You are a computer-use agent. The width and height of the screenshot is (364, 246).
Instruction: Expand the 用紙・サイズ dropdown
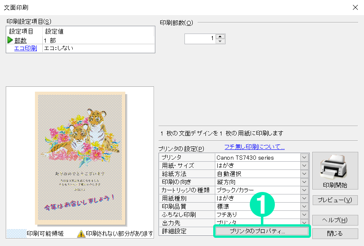point(304,166)
